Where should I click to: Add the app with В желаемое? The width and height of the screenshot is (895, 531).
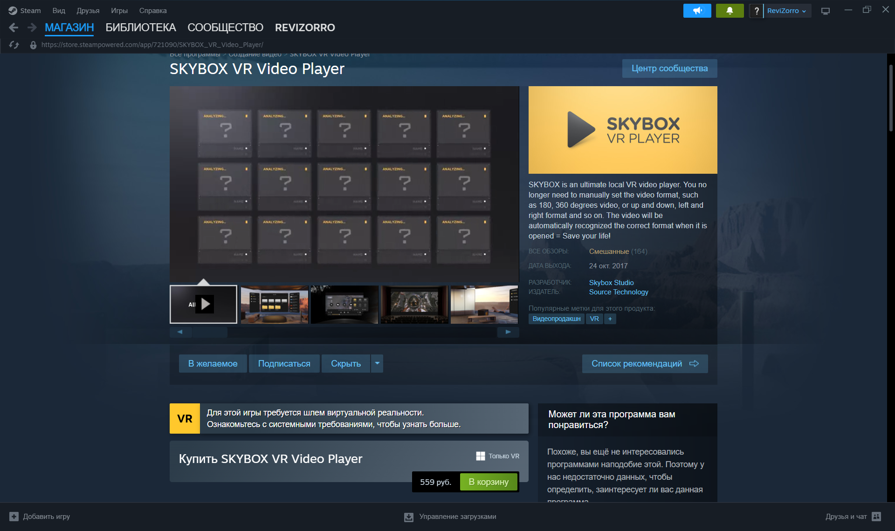(x=213, y=363)
